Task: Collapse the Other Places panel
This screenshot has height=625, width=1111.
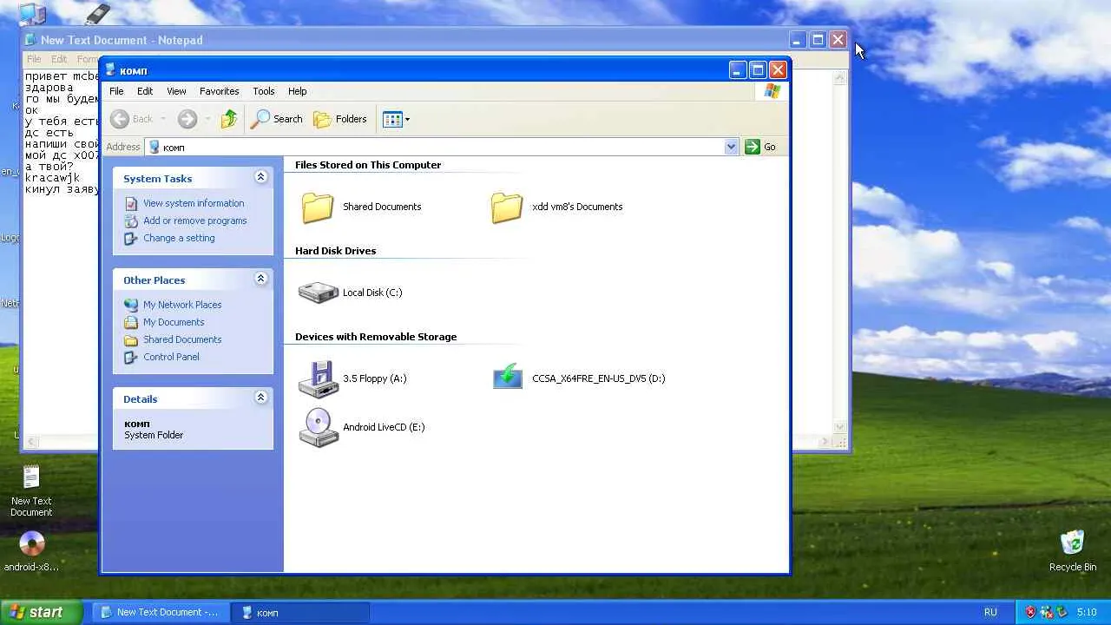Action: [260, 279]
